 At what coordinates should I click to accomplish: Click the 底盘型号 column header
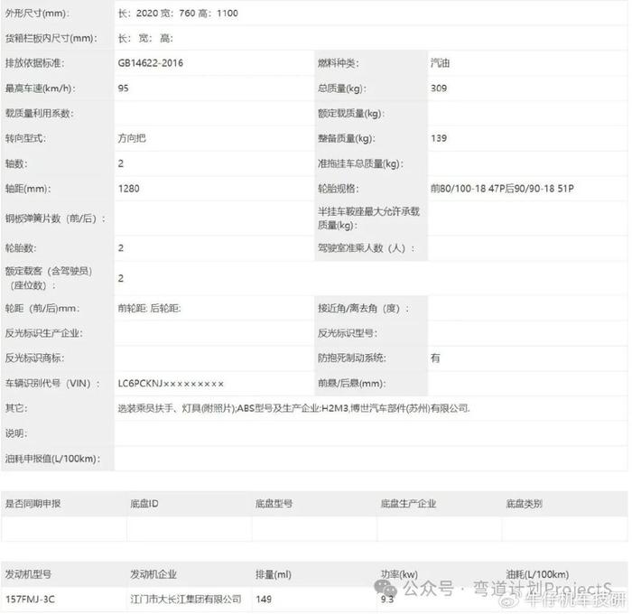click(274, 504)
